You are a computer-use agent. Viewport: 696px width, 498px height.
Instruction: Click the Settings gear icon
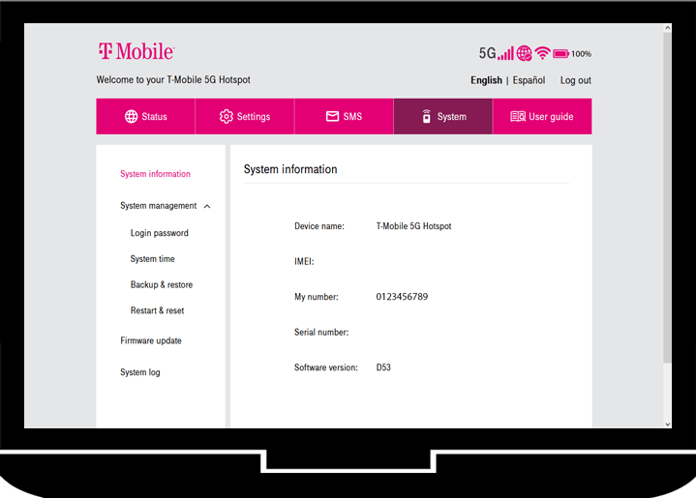coord(227,117)
